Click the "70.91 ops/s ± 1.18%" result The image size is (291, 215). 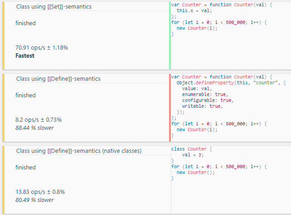[x=42, y=48]
